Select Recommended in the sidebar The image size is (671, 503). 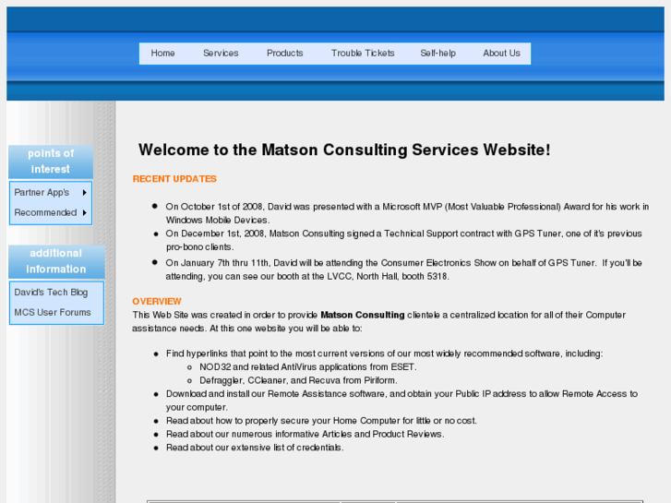pos(45,213)
